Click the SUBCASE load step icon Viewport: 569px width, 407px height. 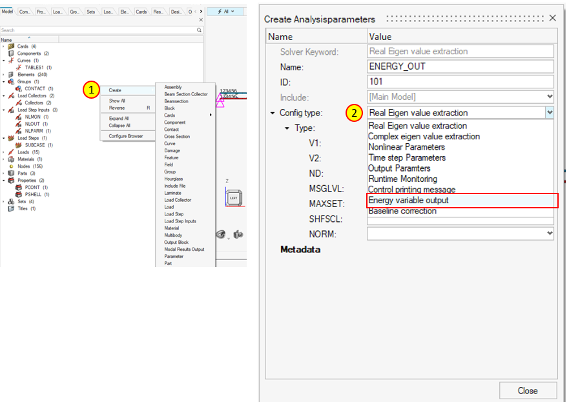click(x=18, y=144)
